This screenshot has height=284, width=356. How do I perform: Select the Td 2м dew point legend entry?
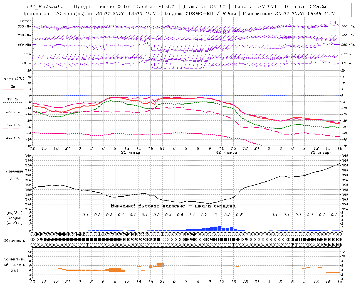coord(13,99)
